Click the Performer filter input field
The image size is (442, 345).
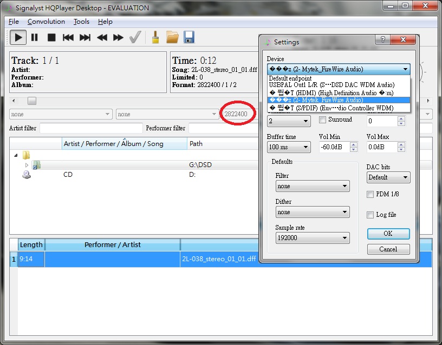[224, 128]
